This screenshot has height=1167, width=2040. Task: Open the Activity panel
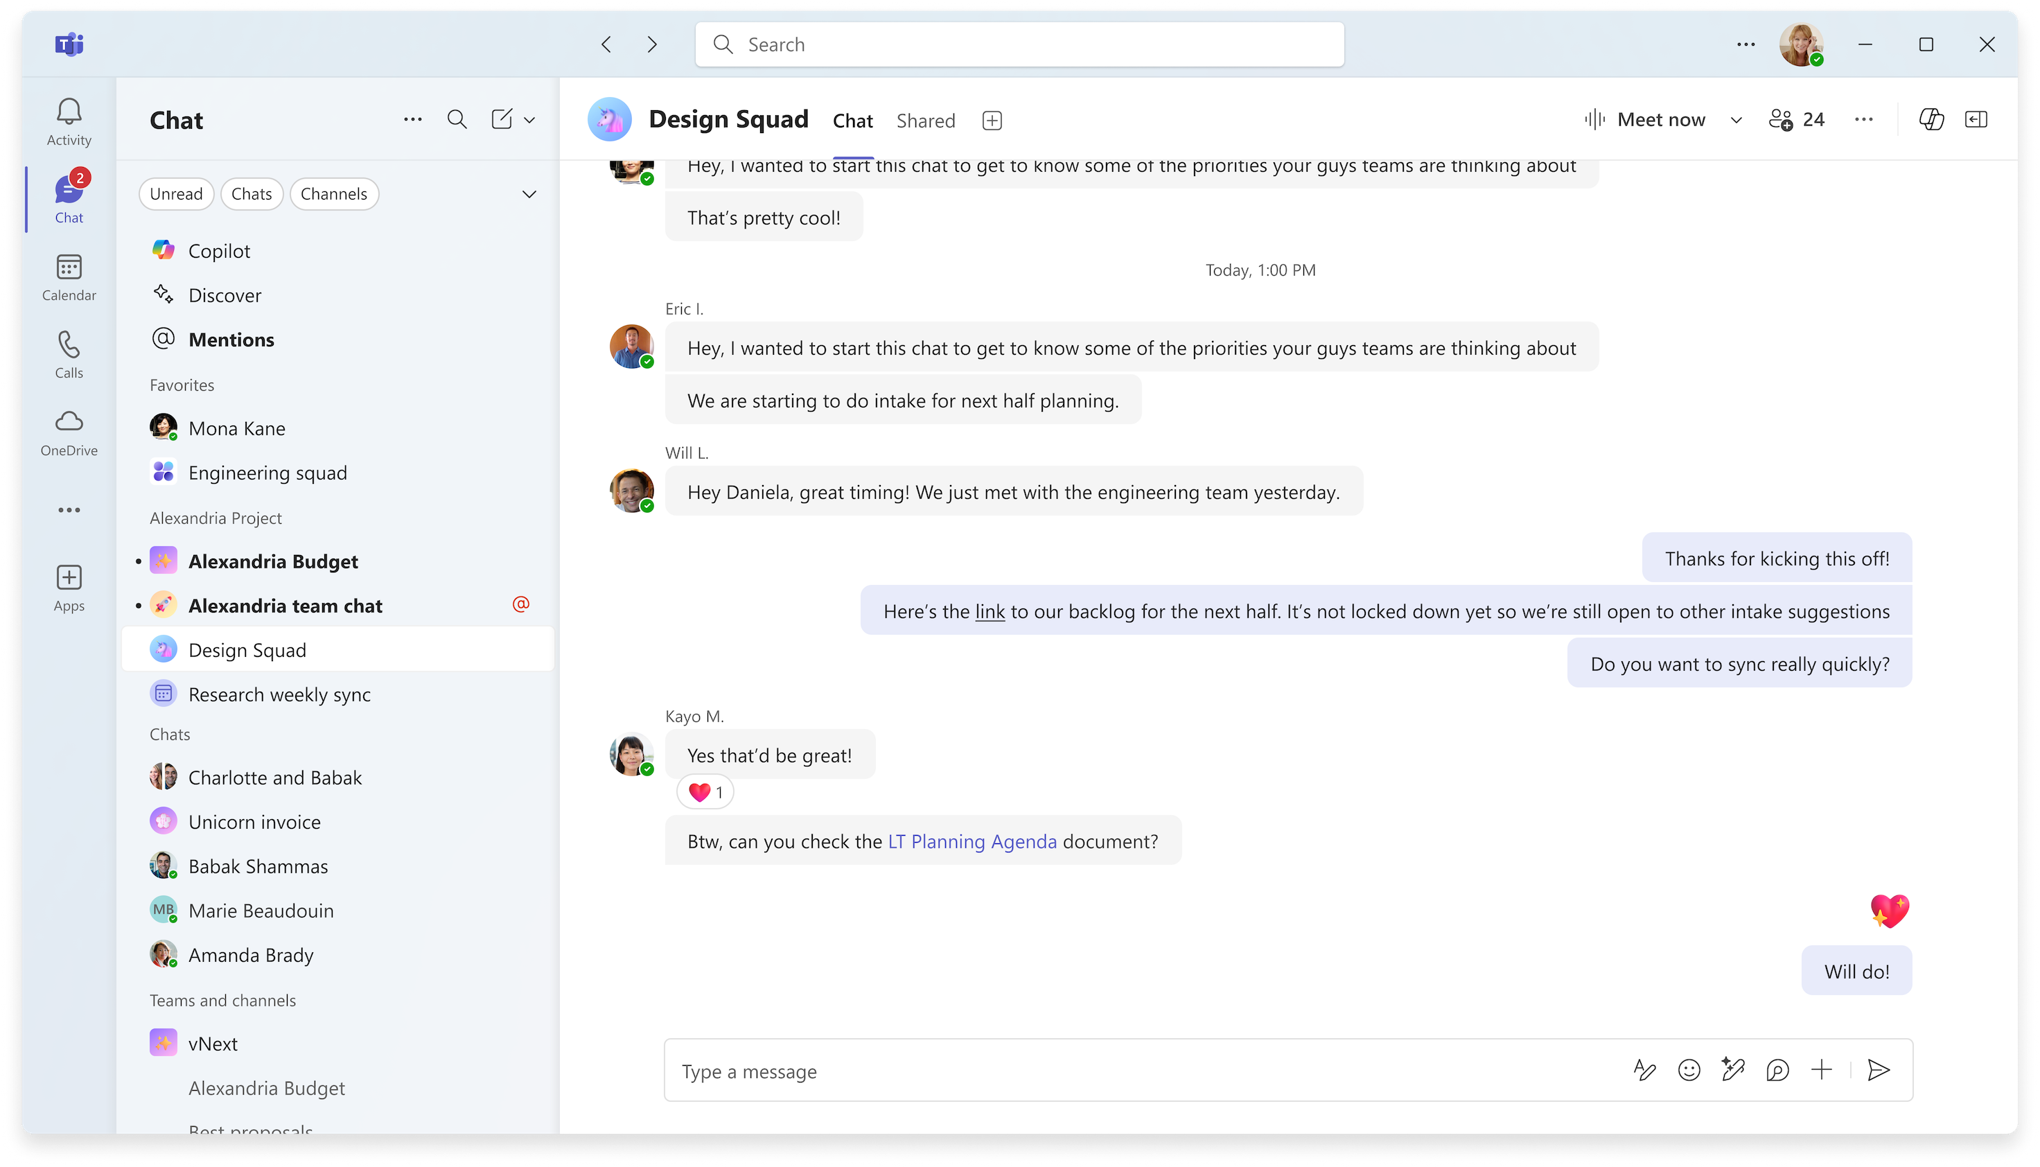pyautogui.click(x=69, y=121)
